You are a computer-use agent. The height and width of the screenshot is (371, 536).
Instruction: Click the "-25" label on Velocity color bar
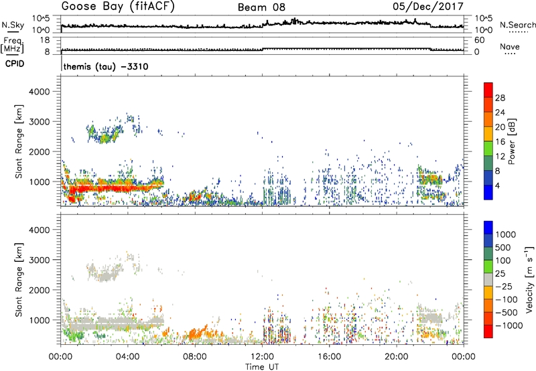click(503, 287)
